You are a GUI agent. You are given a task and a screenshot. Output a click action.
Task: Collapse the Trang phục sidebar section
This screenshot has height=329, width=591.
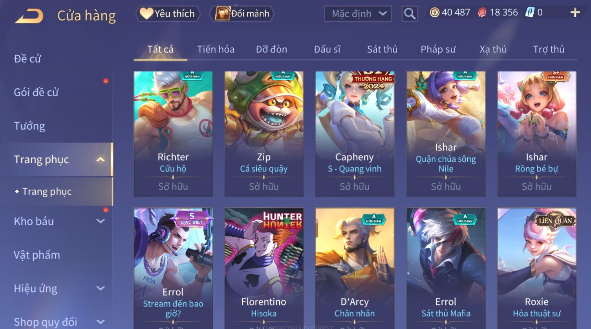click(x=101, y=159)
